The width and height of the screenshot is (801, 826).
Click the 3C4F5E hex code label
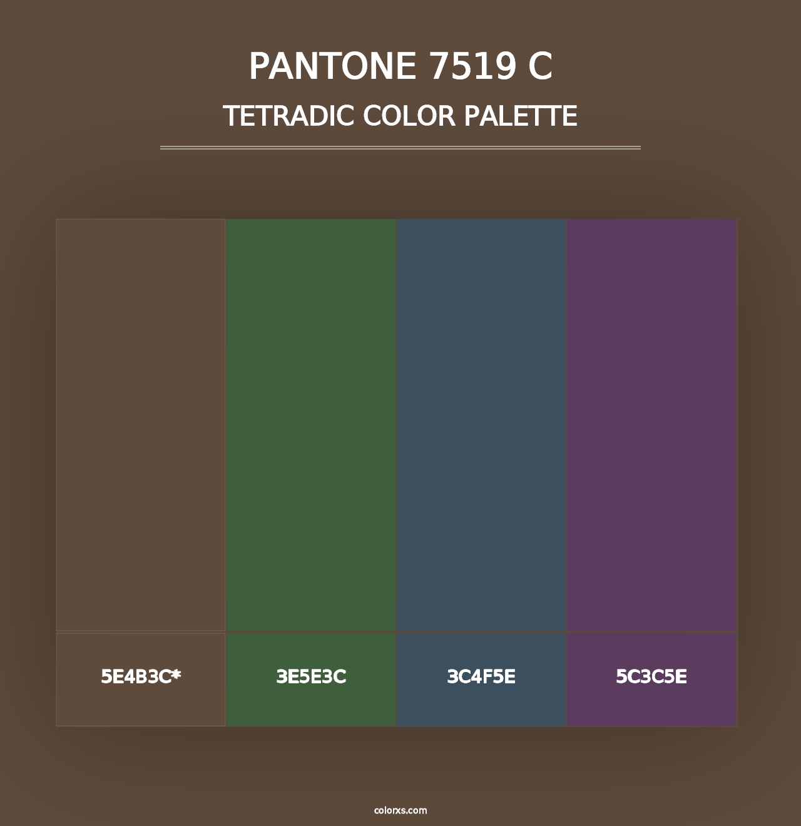pos(481,676)
